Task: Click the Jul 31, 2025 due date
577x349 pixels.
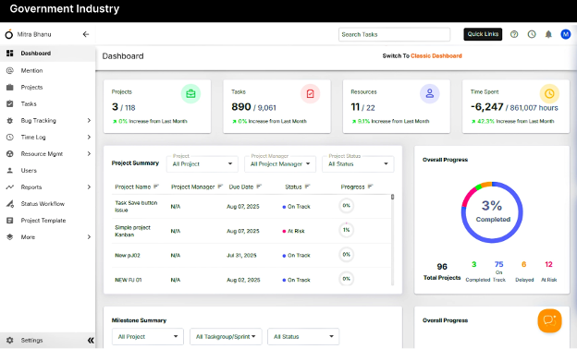Action: 241,256
